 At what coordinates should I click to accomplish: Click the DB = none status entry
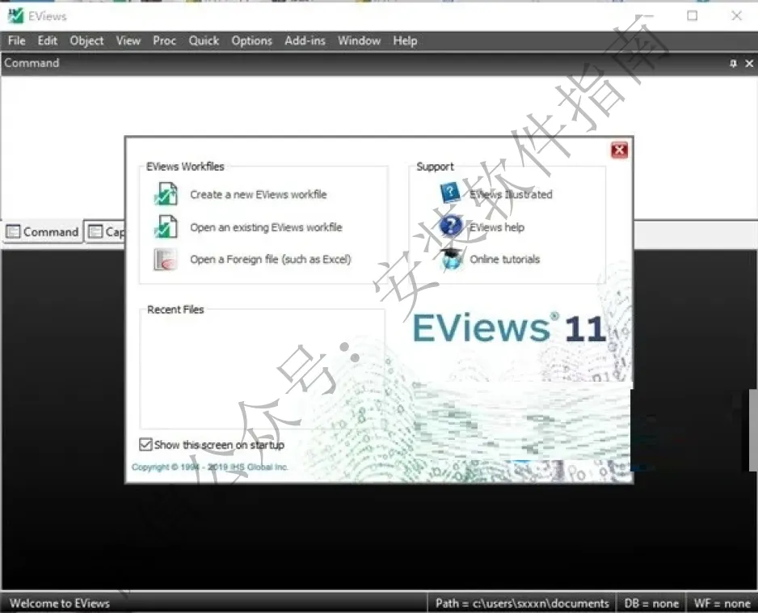(651, 603)
